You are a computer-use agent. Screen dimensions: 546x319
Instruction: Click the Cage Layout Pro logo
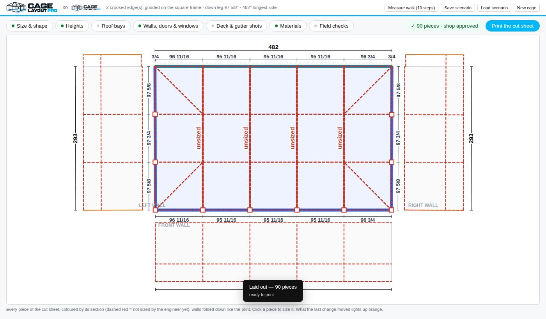pyautogui.click(x=32, y=7)
